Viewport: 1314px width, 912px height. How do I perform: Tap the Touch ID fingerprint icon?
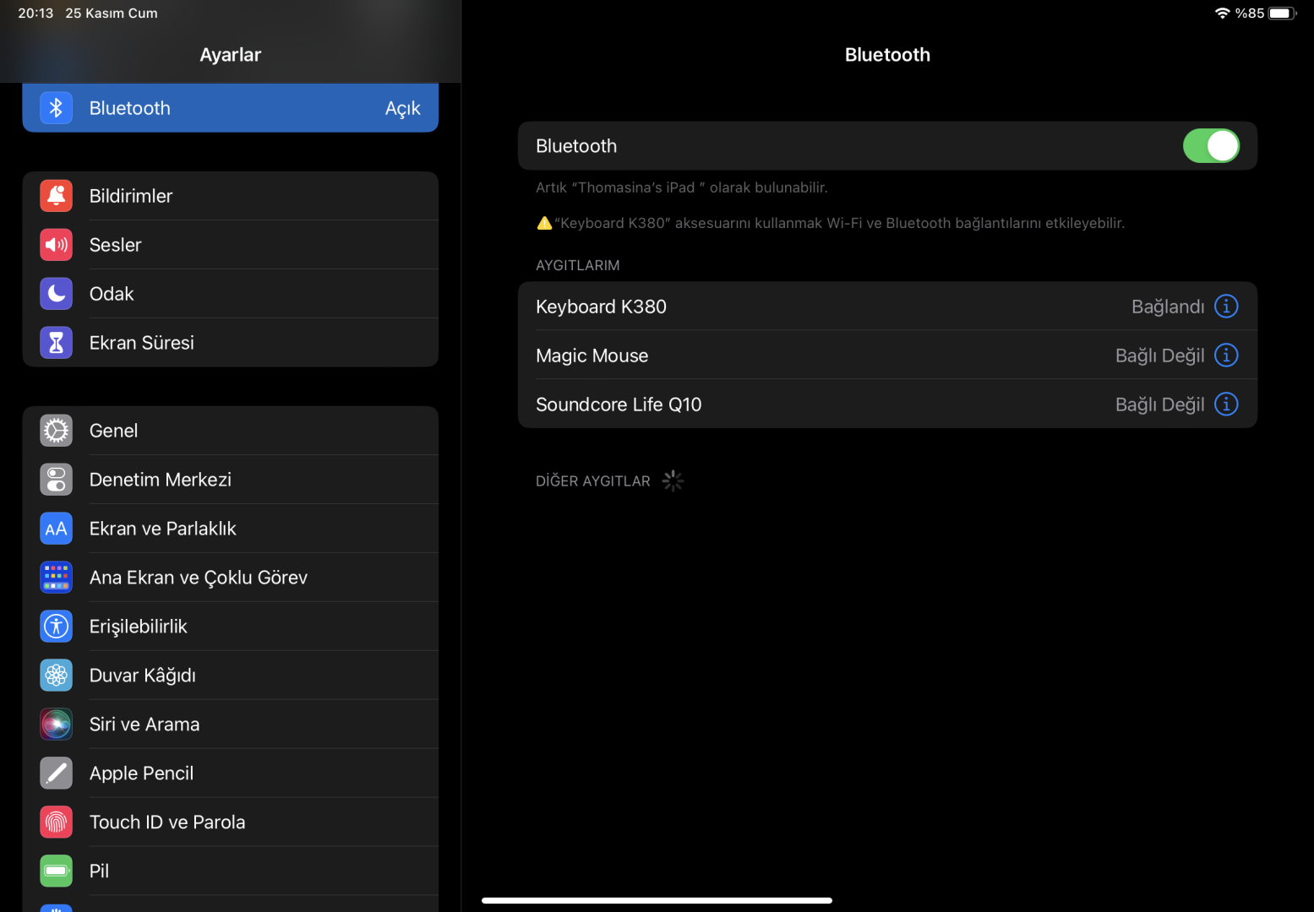(56, 822)
